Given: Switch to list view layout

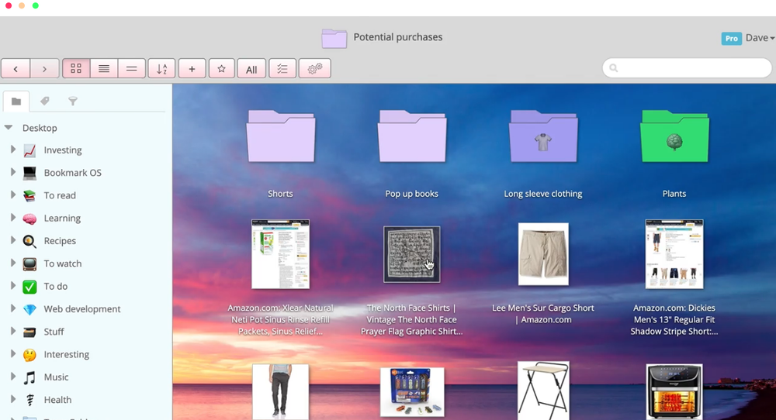Looking at the screenshot, I should coord(104,69).
